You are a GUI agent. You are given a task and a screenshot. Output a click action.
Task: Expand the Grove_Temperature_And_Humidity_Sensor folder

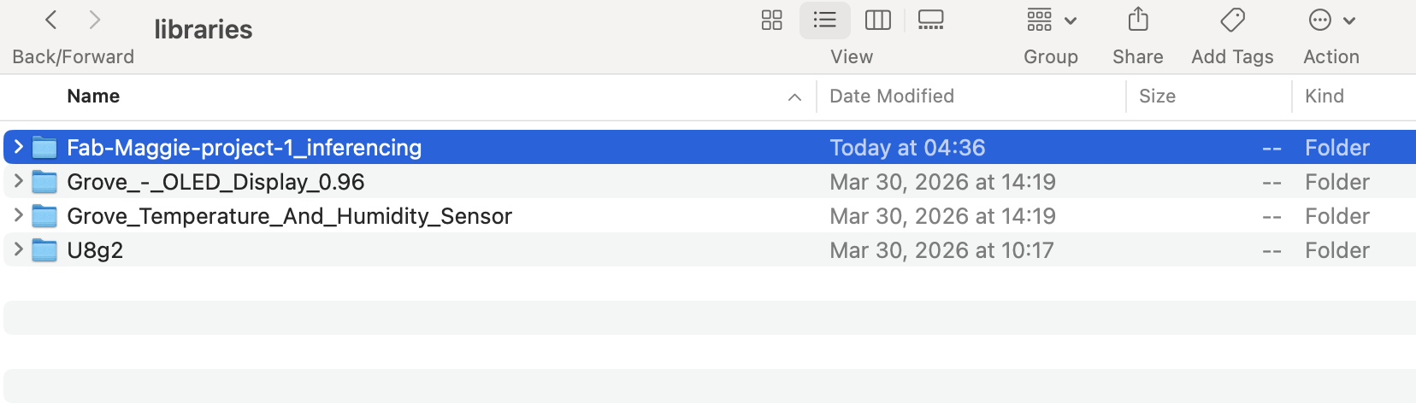pyautogui.click(x=18, y=215)
